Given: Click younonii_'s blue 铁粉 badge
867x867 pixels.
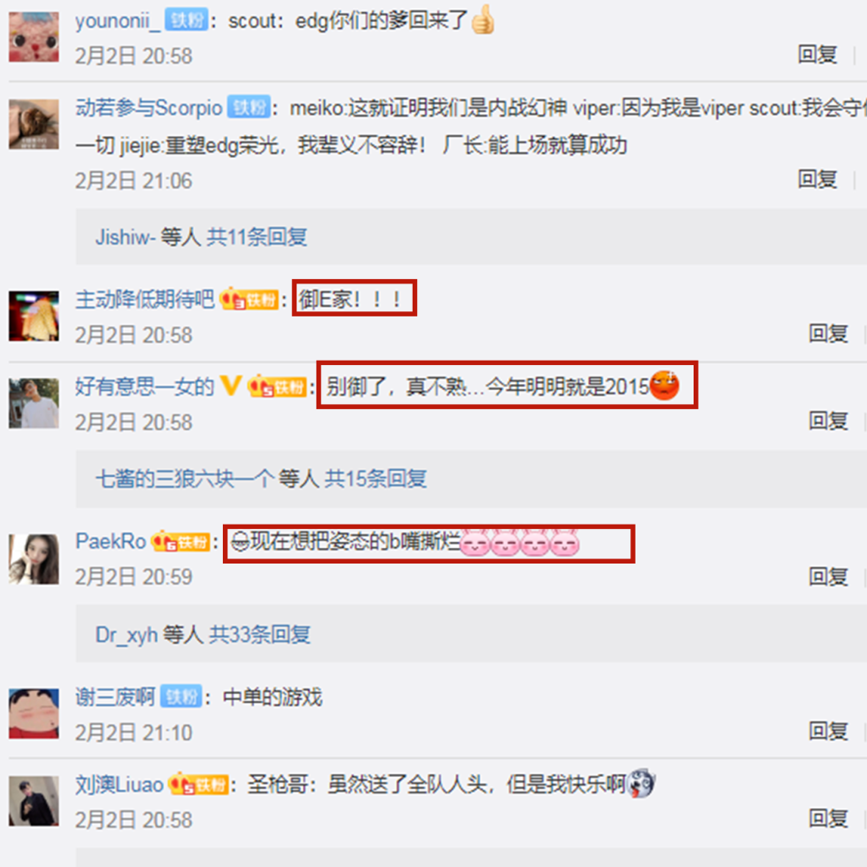Looking at the screenshot, I should tap(186, 21).
